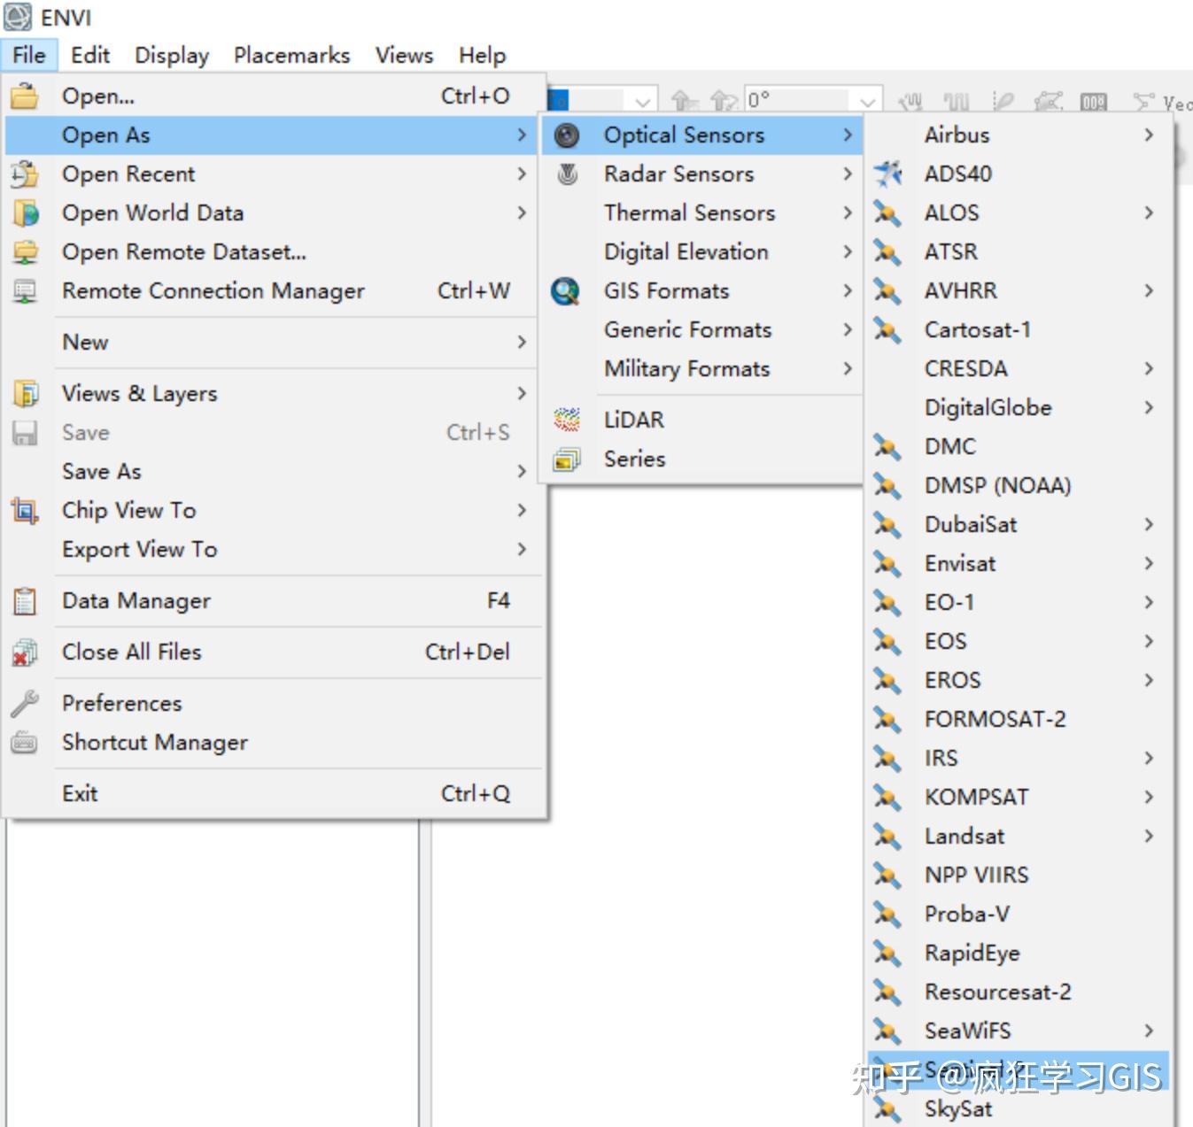This screenshot has width=1193, height=1127.
Task: Select the DubaiSat sensor entry
Action: pyautogui.click(x=1019, y=524)
